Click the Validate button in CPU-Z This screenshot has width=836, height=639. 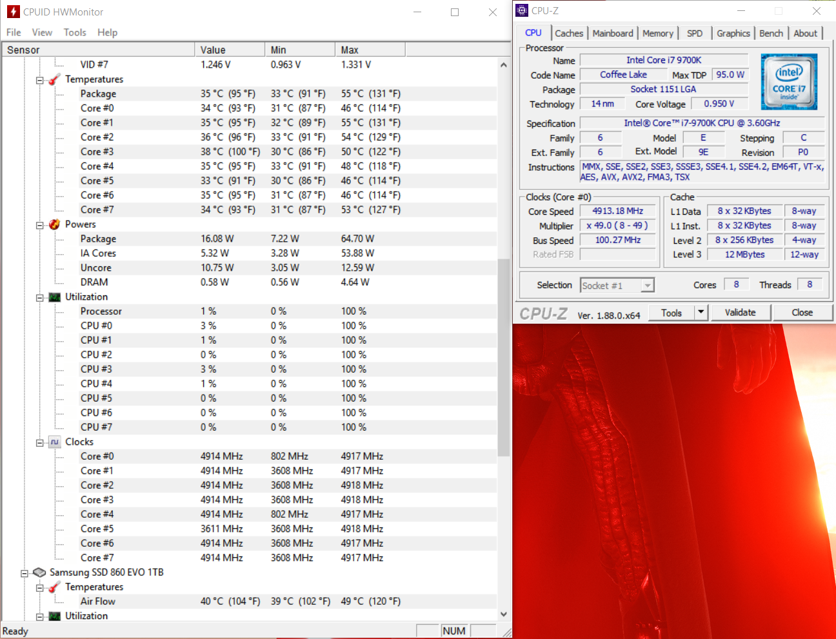(x=740, y=313)
